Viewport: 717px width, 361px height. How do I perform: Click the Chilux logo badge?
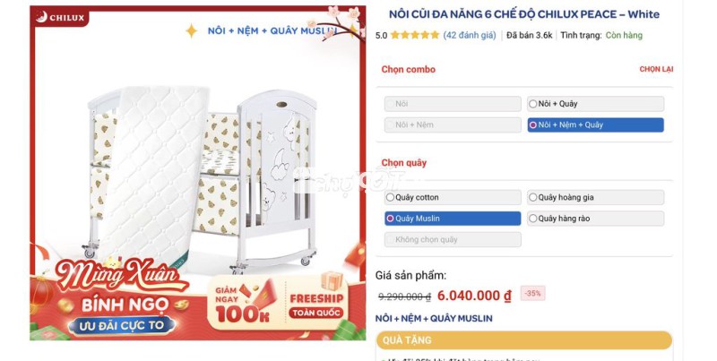(x=60, y=17)
